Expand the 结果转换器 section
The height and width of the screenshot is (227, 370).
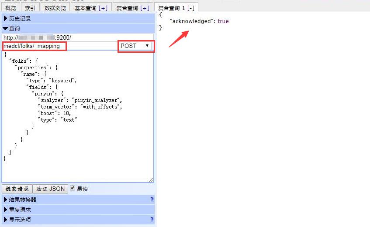(78, 200)
